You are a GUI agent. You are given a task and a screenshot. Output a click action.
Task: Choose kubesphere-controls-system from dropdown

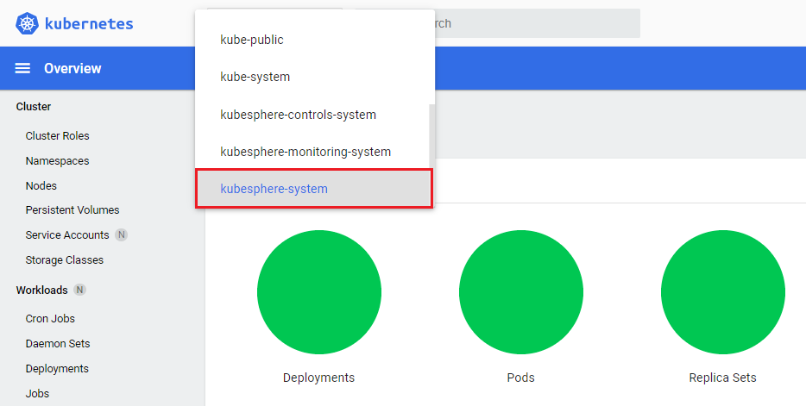click(x=315, y=115)
